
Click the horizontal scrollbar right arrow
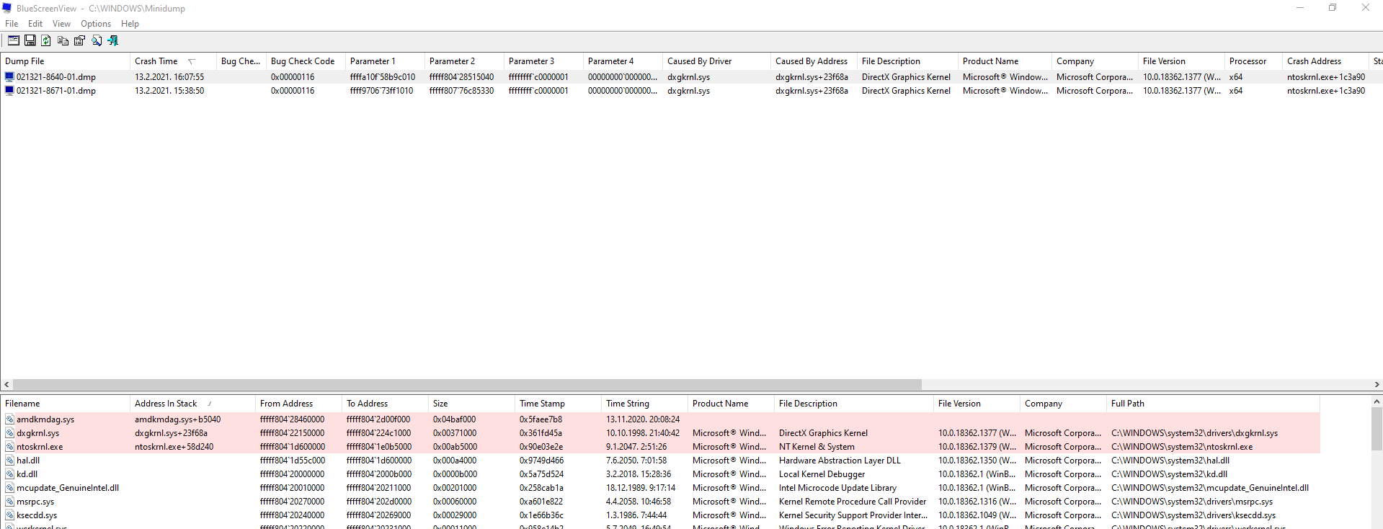tap(1377, 385)
